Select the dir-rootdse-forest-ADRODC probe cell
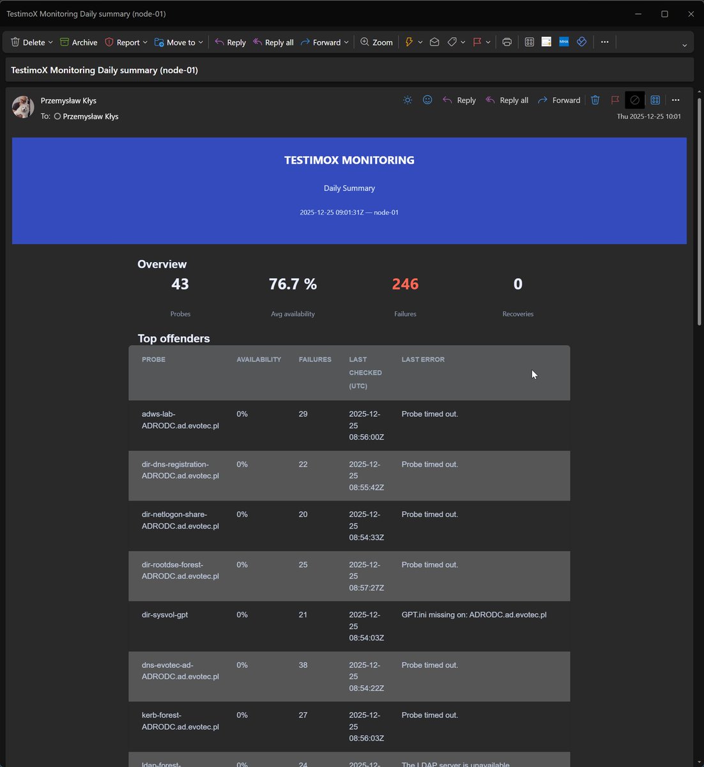Screen dimensions: 704x767 click(x=180, y=570)
